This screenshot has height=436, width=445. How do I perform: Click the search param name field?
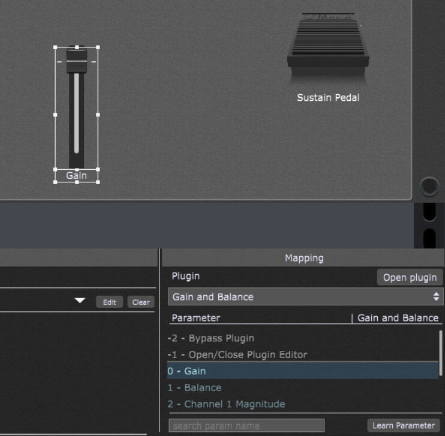(x=246, y=426)
